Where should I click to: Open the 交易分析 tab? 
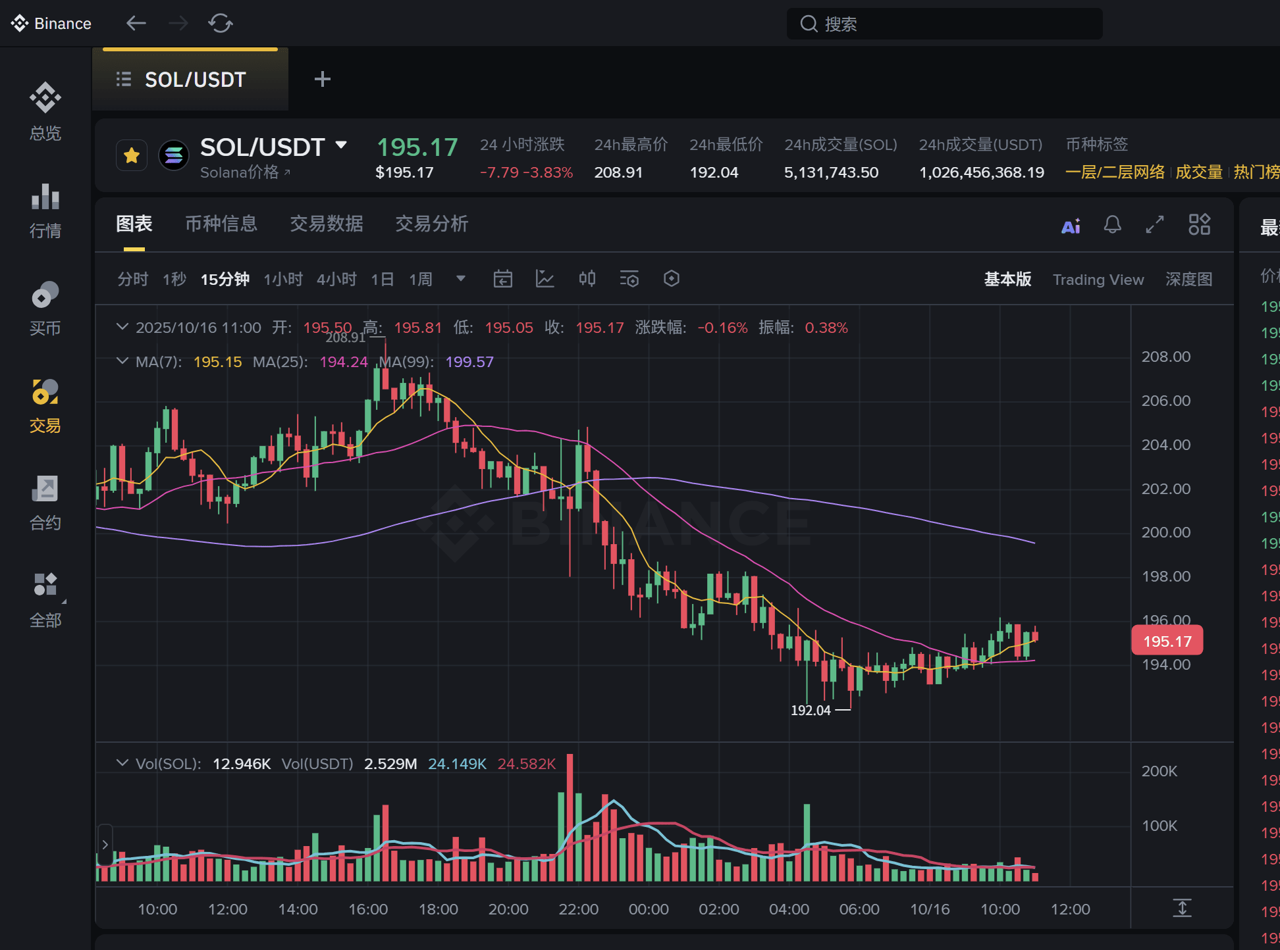431,224
